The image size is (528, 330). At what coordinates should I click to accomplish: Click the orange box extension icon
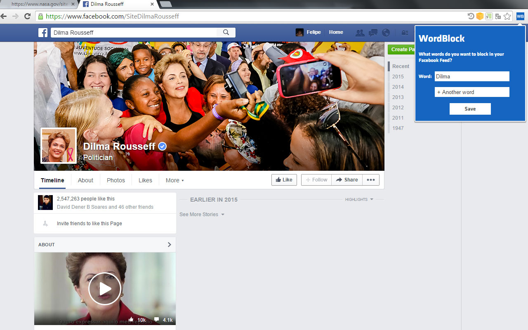pos(480,16)
